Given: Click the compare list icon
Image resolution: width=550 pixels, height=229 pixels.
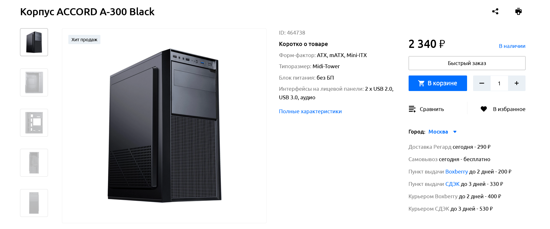Looking at the screenshot, I should tap(412, 109).
